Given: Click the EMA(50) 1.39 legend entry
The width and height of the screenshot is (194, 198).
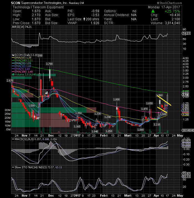Looking at the screenshot, I should coord(22,58).
